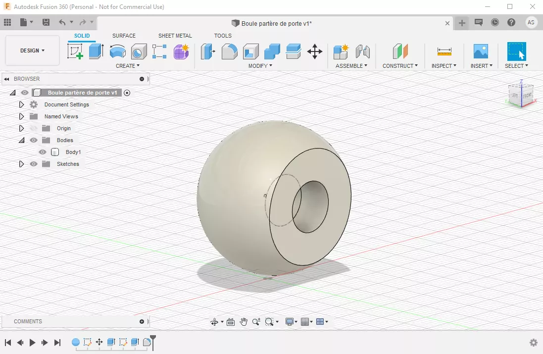This screenshot has height=354, width=543.
Task: Expand the Comments panel dot
Action: pyautogui.click(x=142, y=322)
